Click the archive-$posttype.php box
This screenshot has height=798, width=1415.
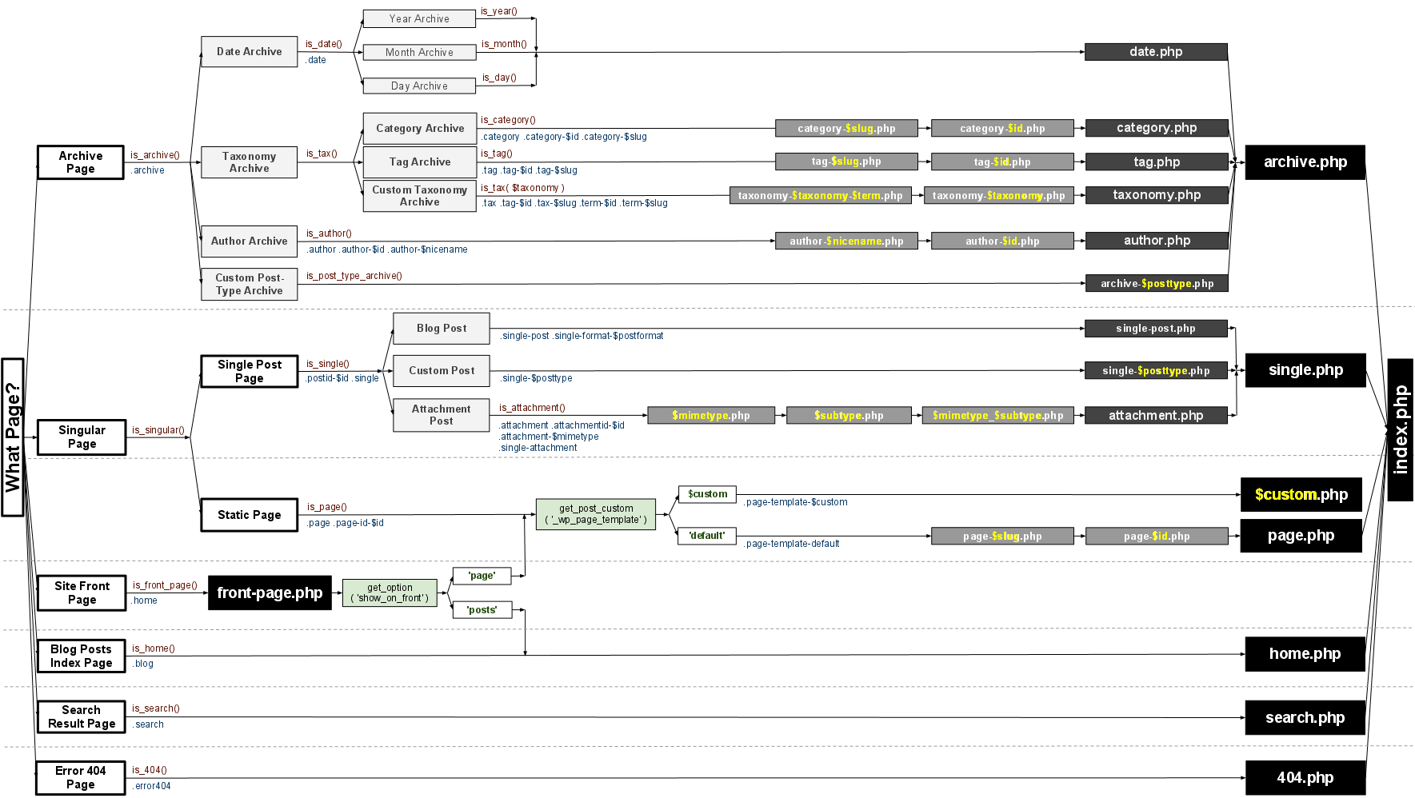(x=1157, y=283)
